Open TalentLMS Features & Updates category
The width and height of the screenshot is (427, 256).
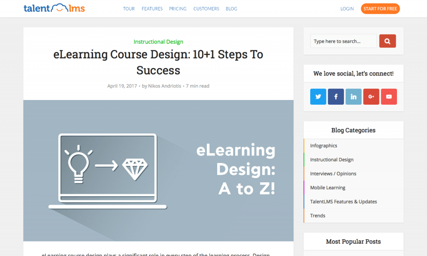coord(343,201)
